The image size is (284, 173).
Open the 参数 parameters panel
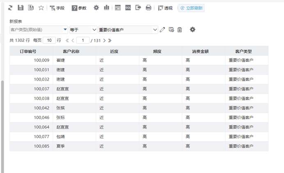coord(79,8)
